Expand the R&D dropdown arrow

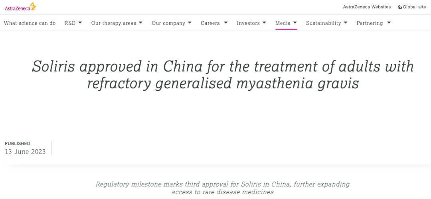[80, 23]
